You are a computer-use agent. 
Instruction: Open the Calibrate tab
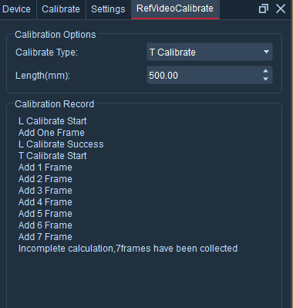(61, 9)
